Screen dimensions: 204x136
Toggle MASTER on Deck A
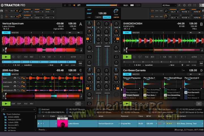pos(15,33)
